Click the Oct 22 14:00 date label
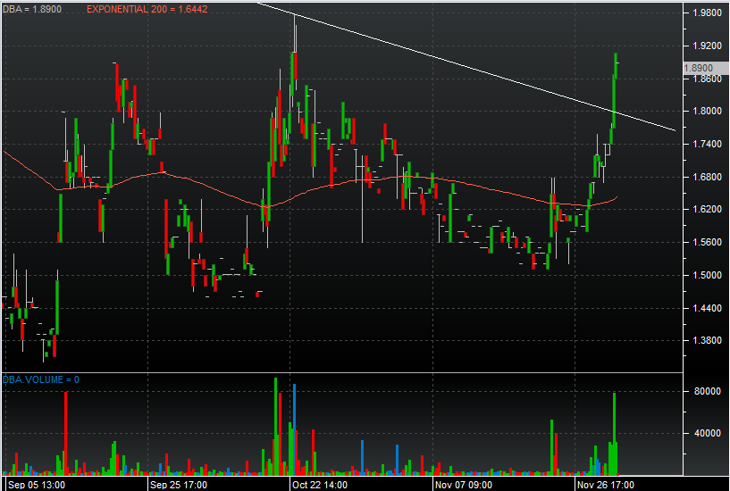The image size is (730, 491). tap(320, 485)
